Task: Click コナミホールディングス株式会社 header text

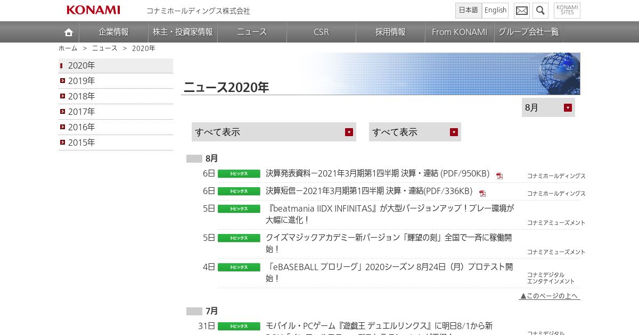Action: [198, 11]
